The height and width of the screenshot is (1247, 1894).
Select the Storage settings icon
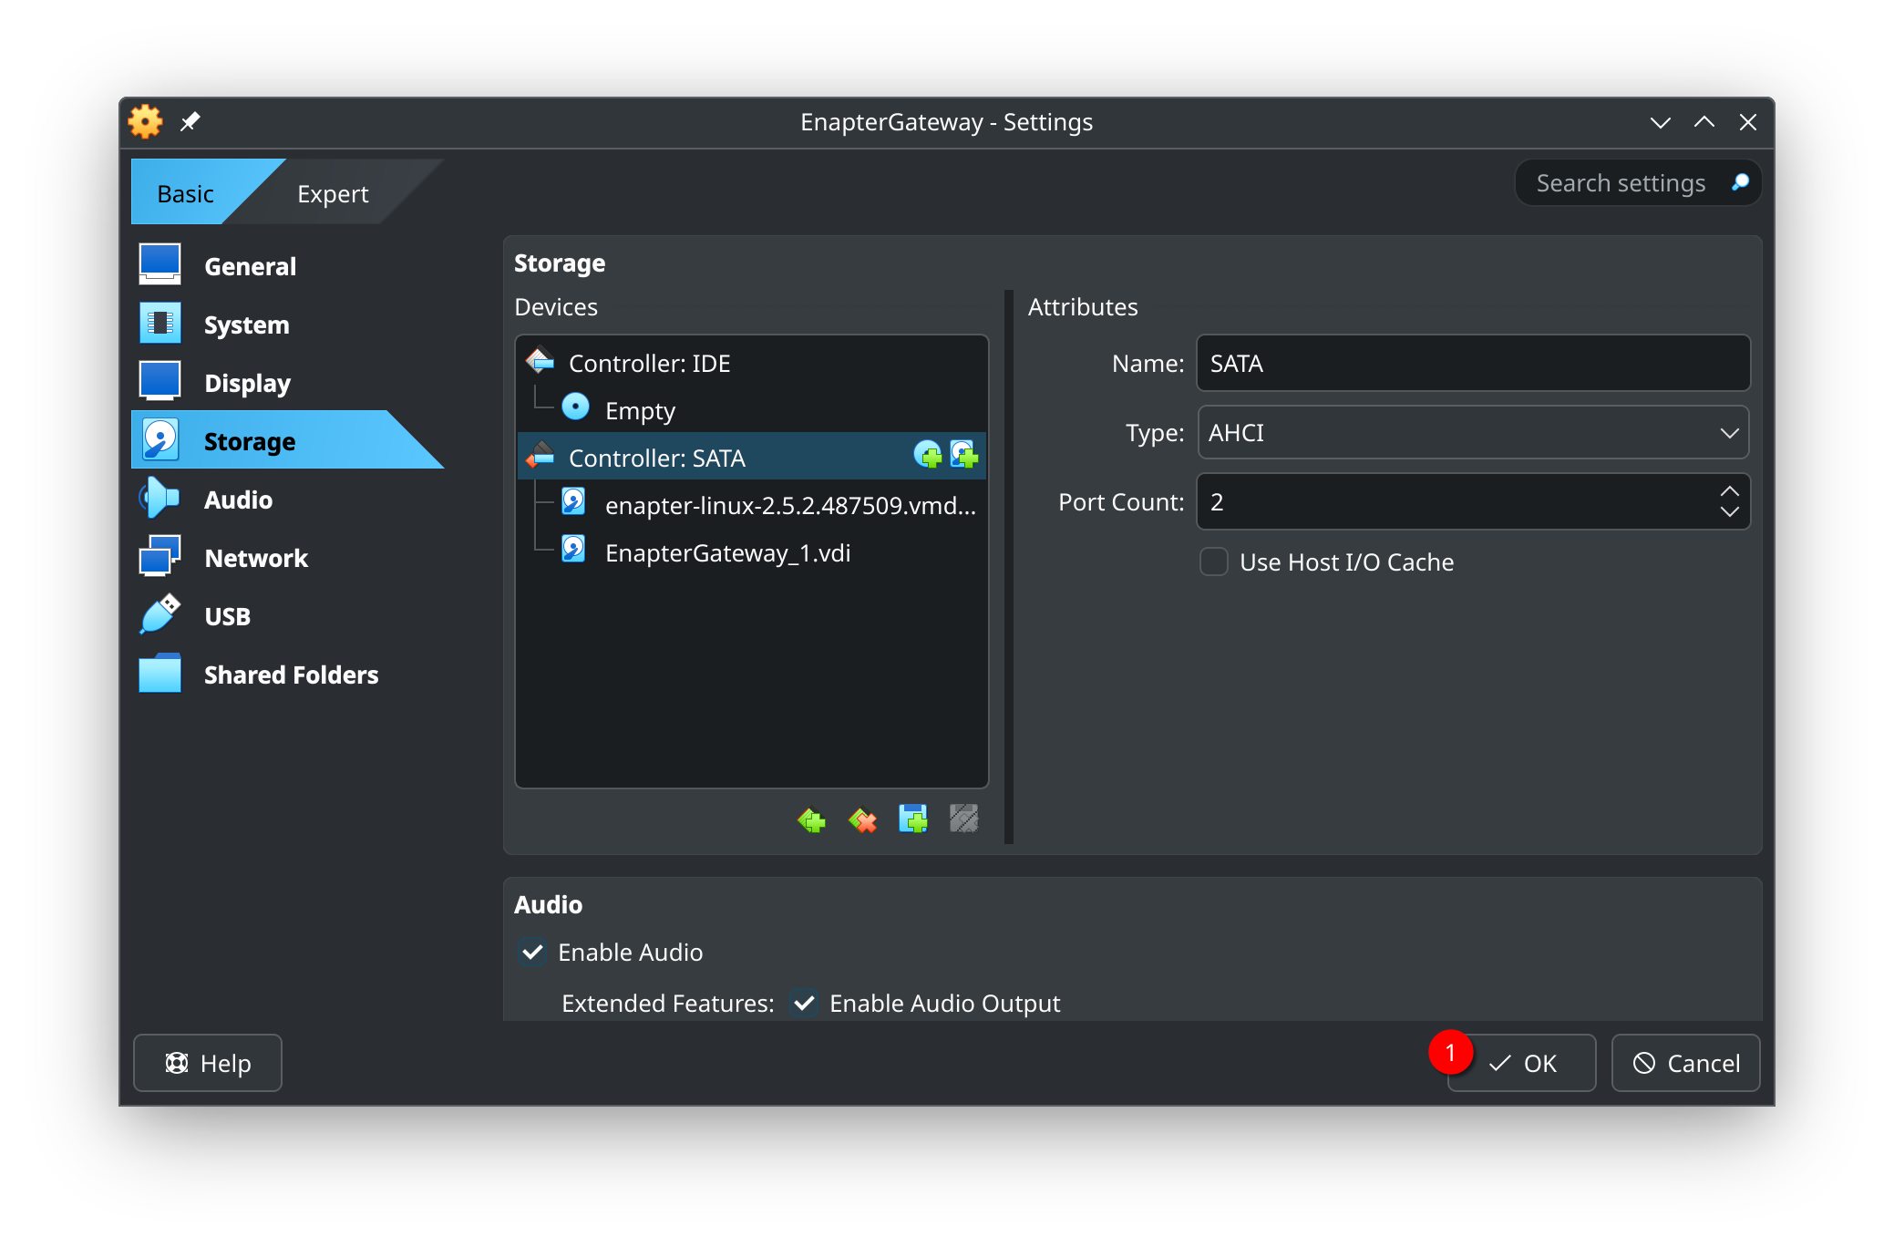pyautogui.click(x=160, y=440)
